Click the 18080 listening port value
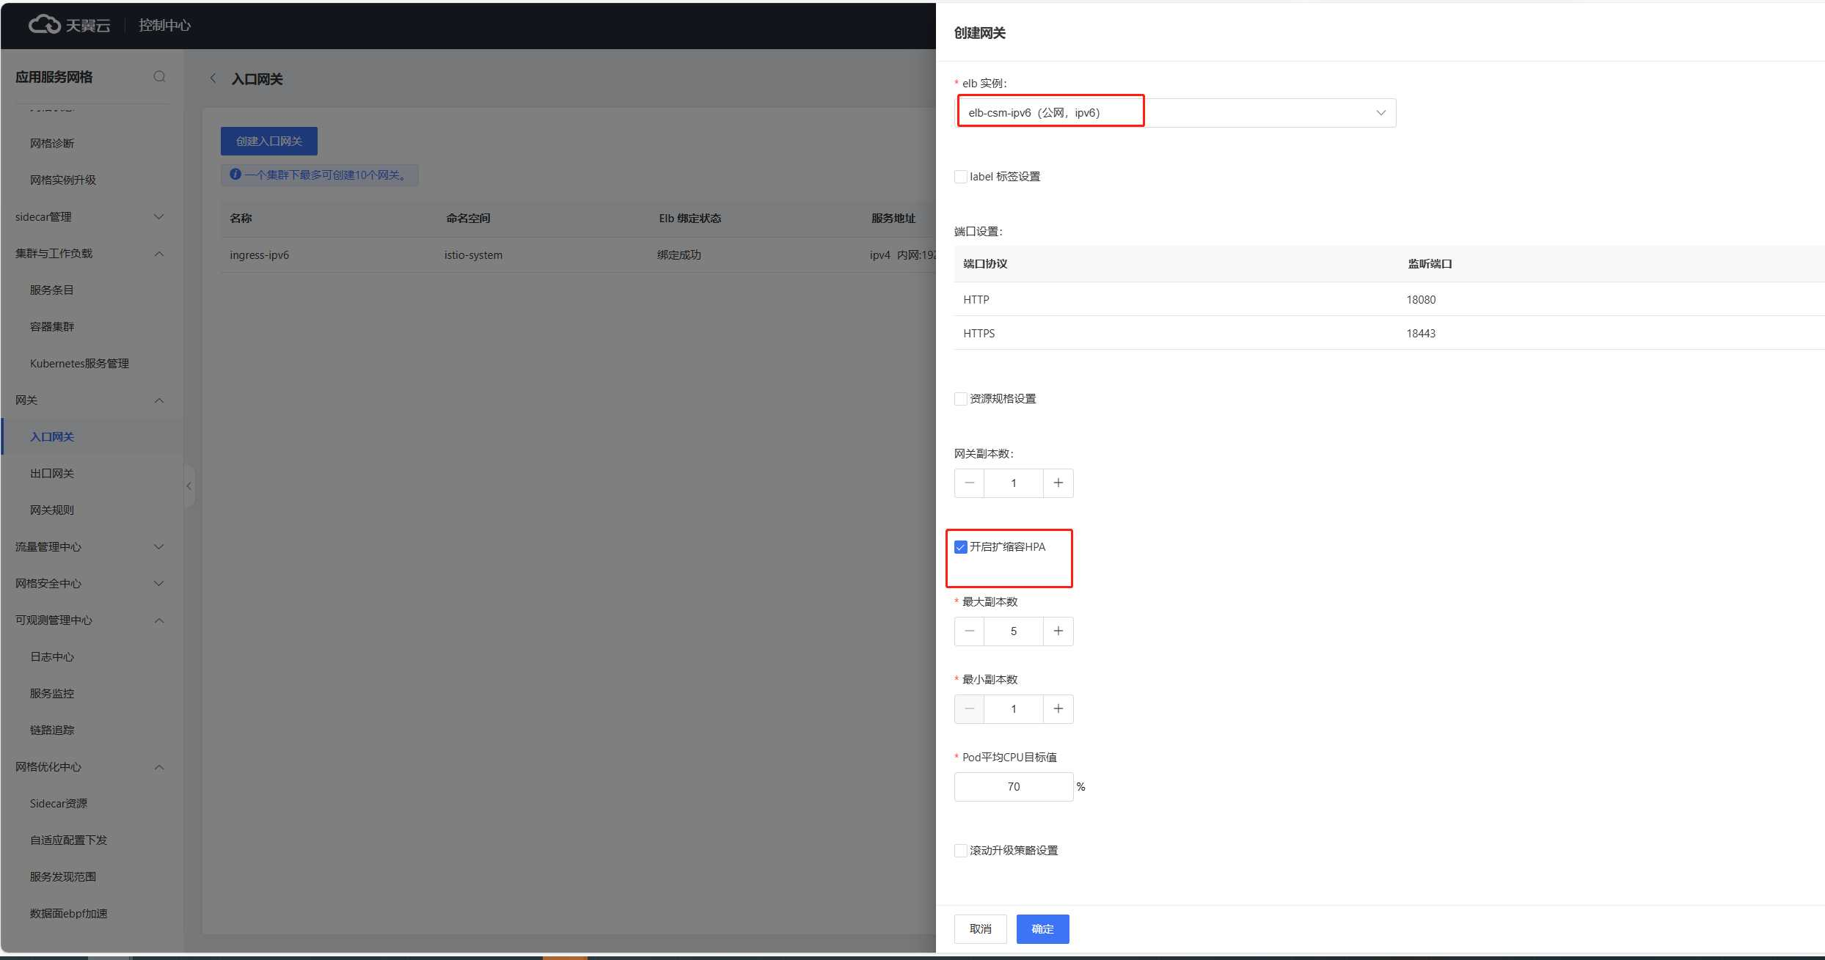1825x960 pixels. [x=1421, y=300]
